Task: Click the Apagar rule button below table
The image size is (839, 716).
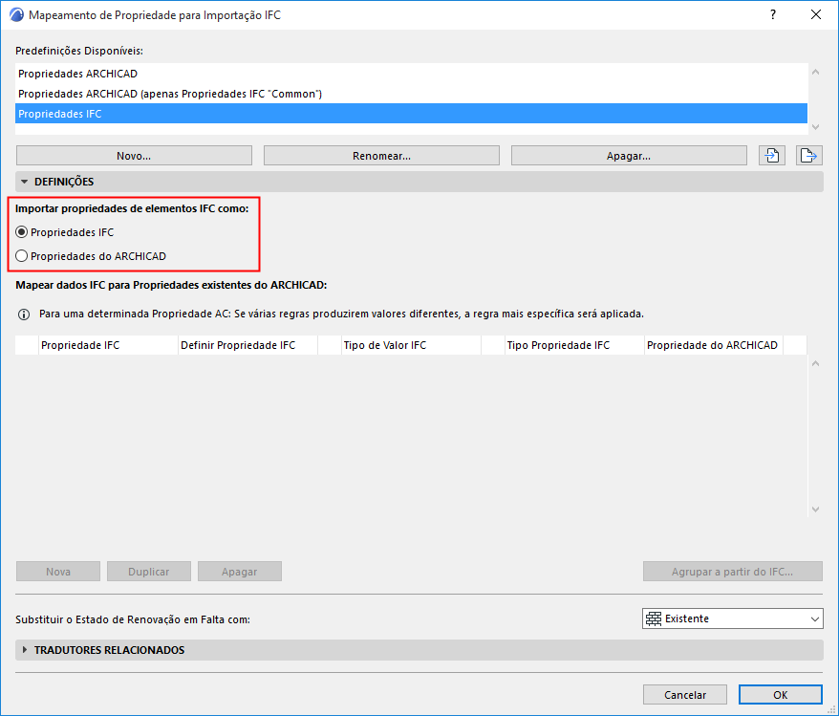Action: click(x=240, y=572)
